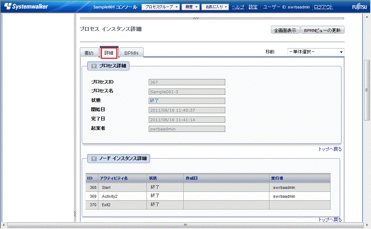The image size is (371, 229).
Task: Collapse the プロセス詳細 section icon
Action: (94, 66)
